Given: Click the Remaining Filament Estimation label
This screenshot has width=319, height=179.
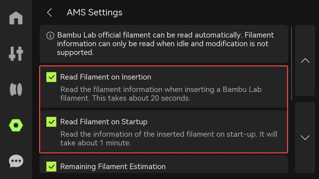Looking at the screenshot, I should (x=113, y=167).
